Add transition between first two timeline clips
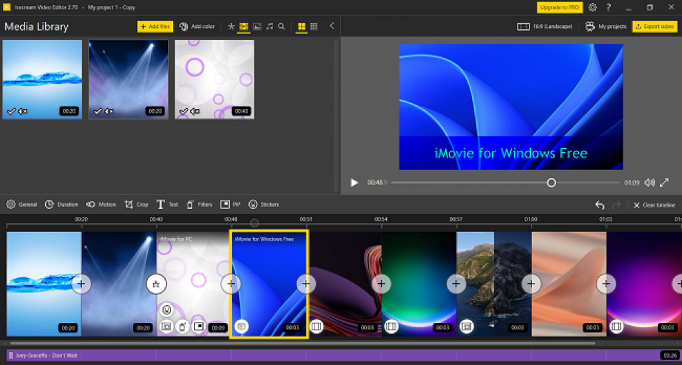The image size is (682, 365). tap(81, 284)
